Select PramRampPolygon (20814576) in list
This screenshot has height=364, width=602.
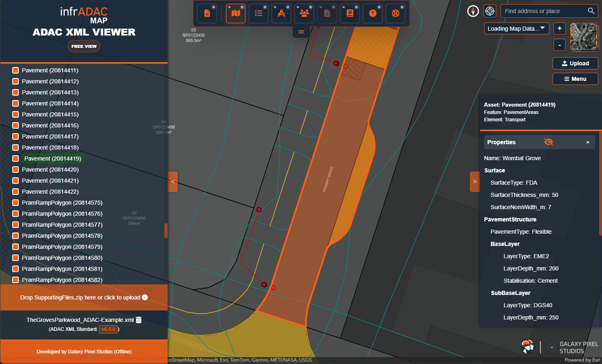(x=62, y=214)
